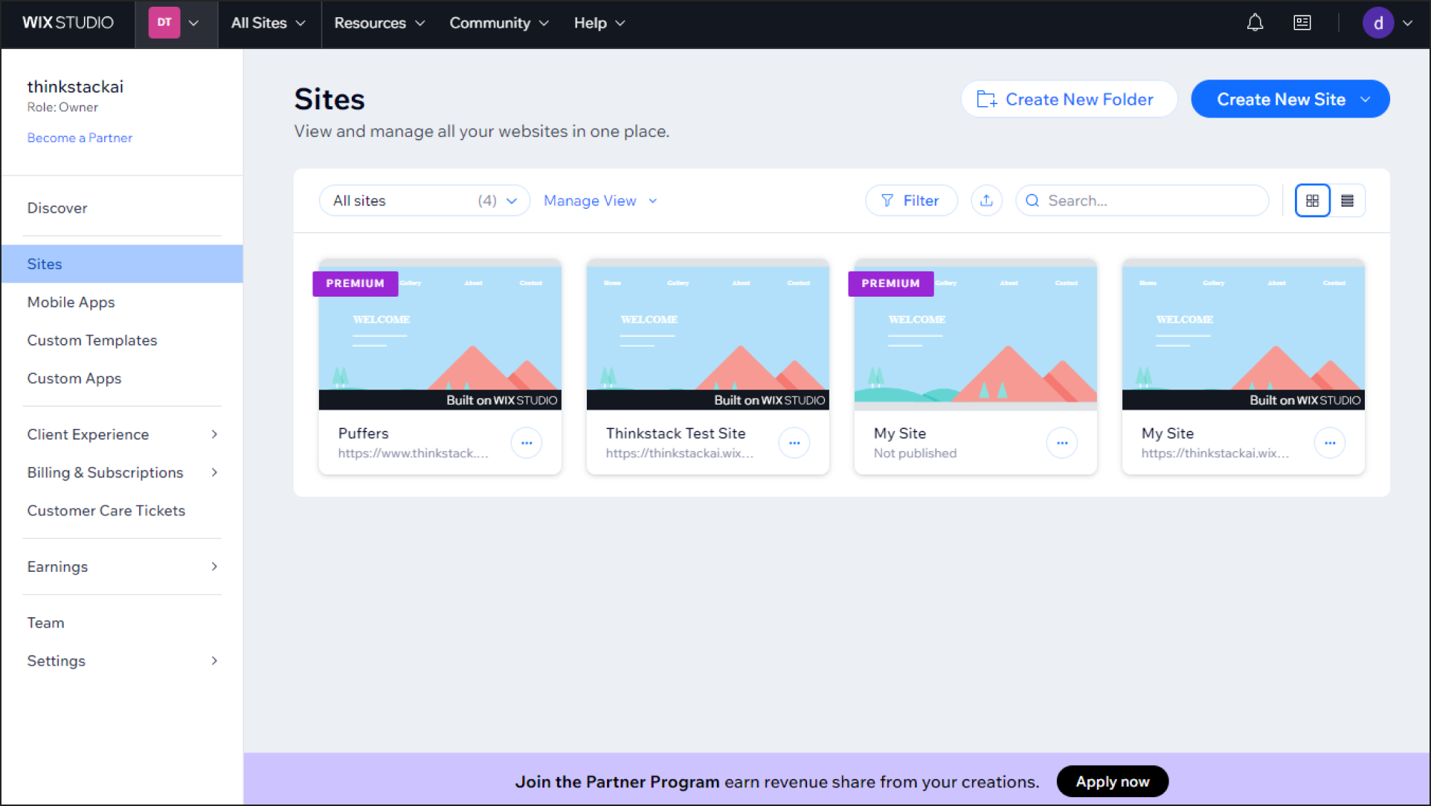Click the dashboard/panels icon
The height and width of the screenshot is (806, 1431).
click(x=1302, y=22)
